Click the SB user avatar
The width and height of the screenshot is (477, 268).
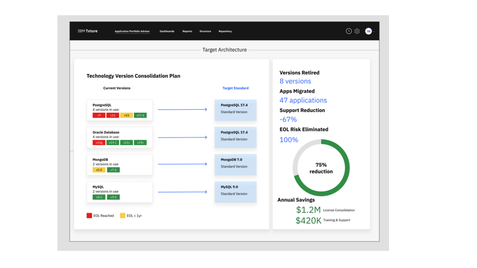pos(368,31)
